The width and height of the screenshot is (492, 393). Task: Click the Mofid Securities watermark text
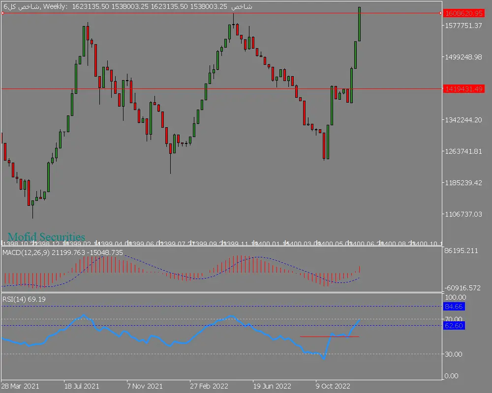point(46,237)
